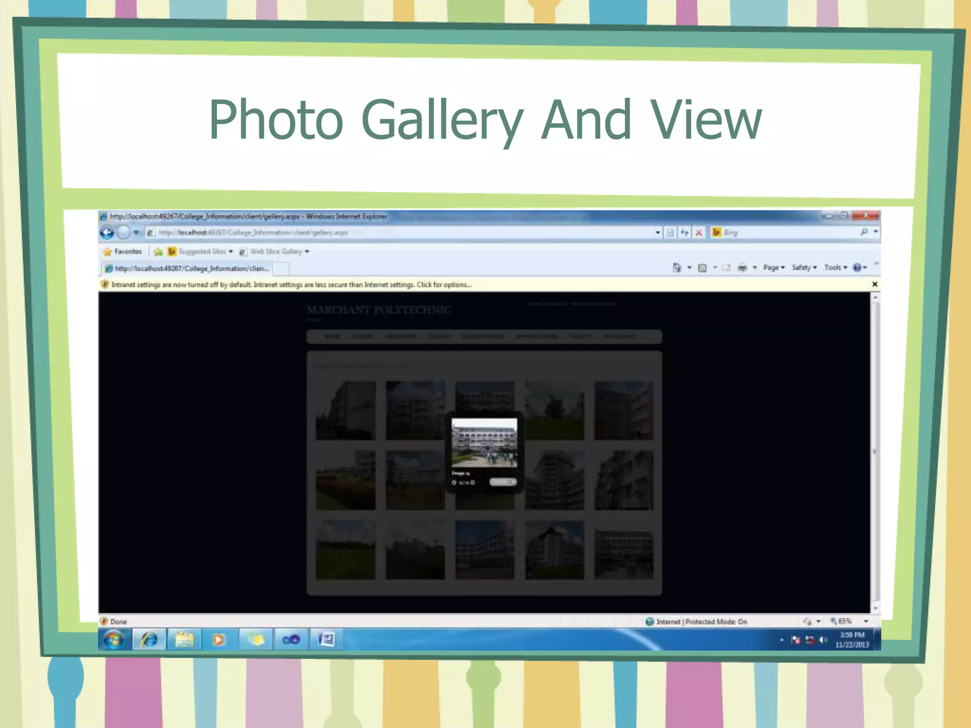Select the College_Information browser tab
Image resolution: width=971 pixels, height=728 pixels.
coord(187,269)
